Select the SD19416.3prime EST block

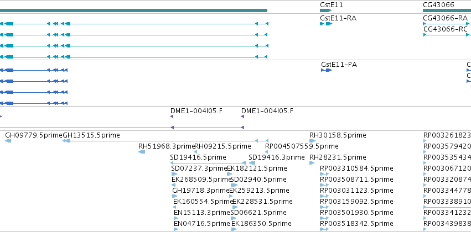click(252, 163)
